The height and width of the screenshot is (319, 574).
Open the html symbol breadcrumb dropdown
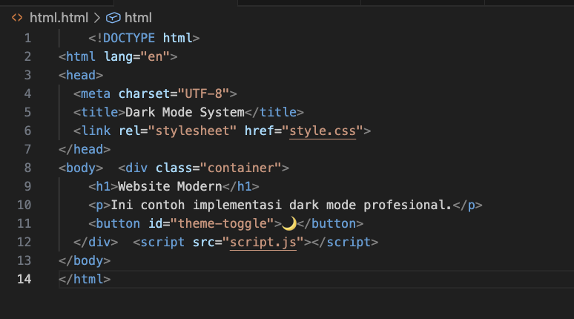point(138,17)
